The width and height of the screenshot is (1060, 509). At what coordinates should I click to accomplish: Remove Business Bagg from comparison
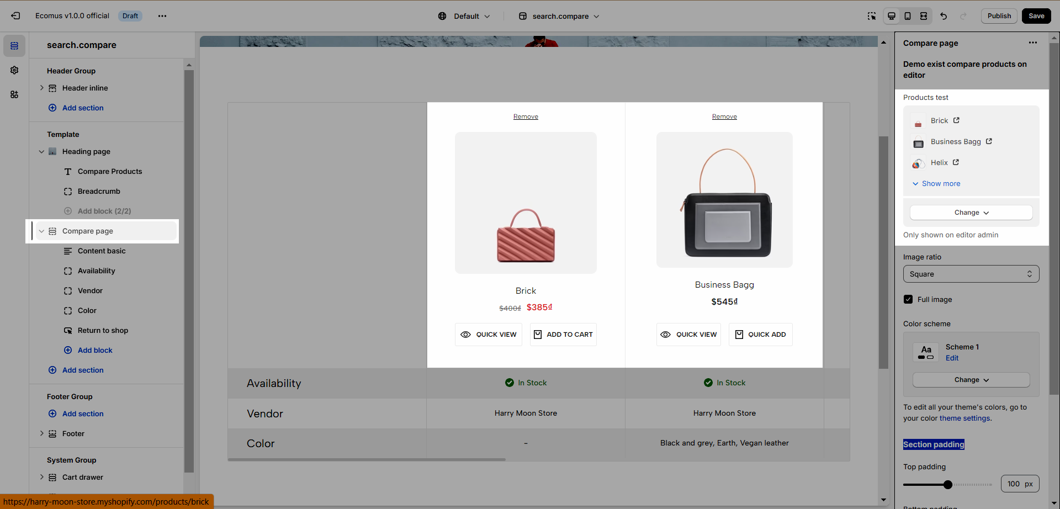point(724,116)
